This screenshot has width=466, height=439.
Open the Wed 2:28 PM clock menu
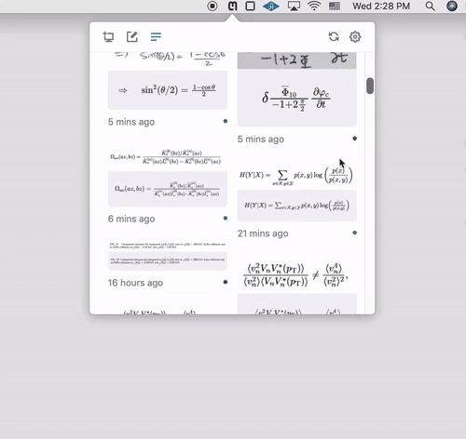click(381, 6)
